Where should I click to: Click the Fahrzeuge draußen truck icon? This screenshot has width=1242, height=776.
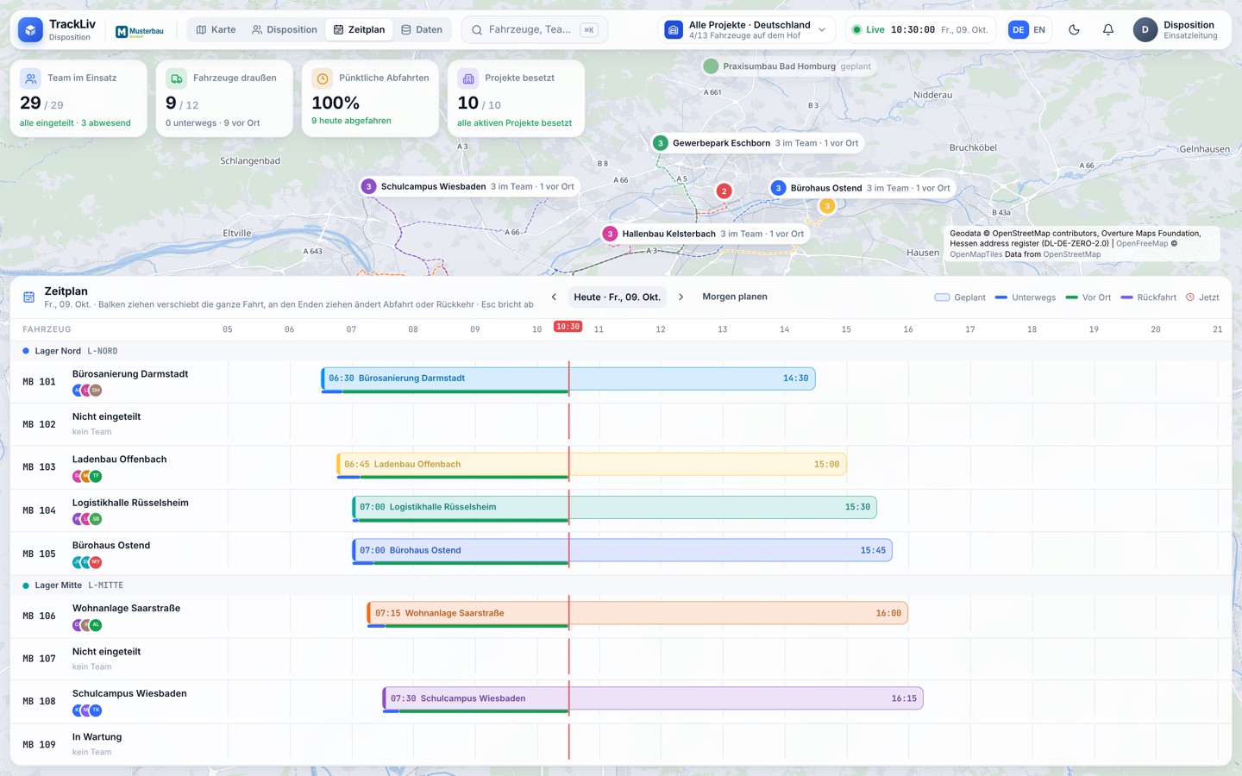[176, 78]
